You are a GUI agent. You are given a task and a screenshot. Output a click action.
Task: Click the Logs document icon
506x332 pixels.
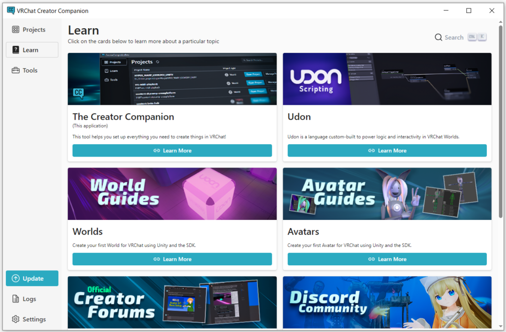pyautogui.click(x=15, y=299)
